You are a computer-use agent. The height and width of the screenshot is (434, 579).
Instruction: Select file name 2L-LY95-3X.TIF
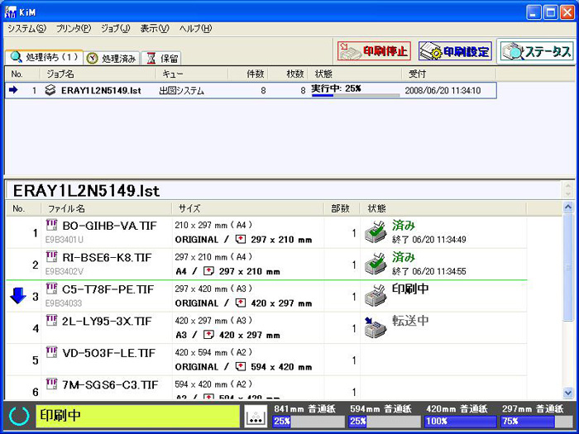[x=107, y=321]
